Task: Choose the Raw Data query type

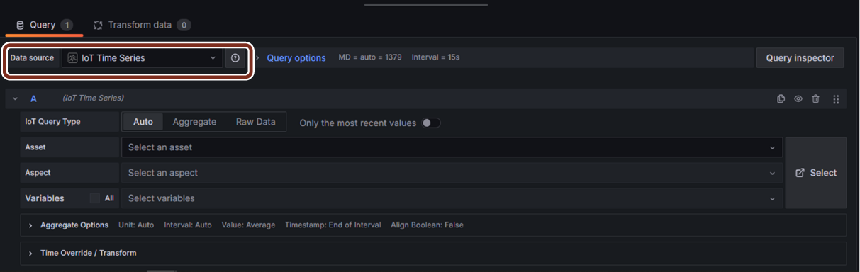Action: [256, 122]
